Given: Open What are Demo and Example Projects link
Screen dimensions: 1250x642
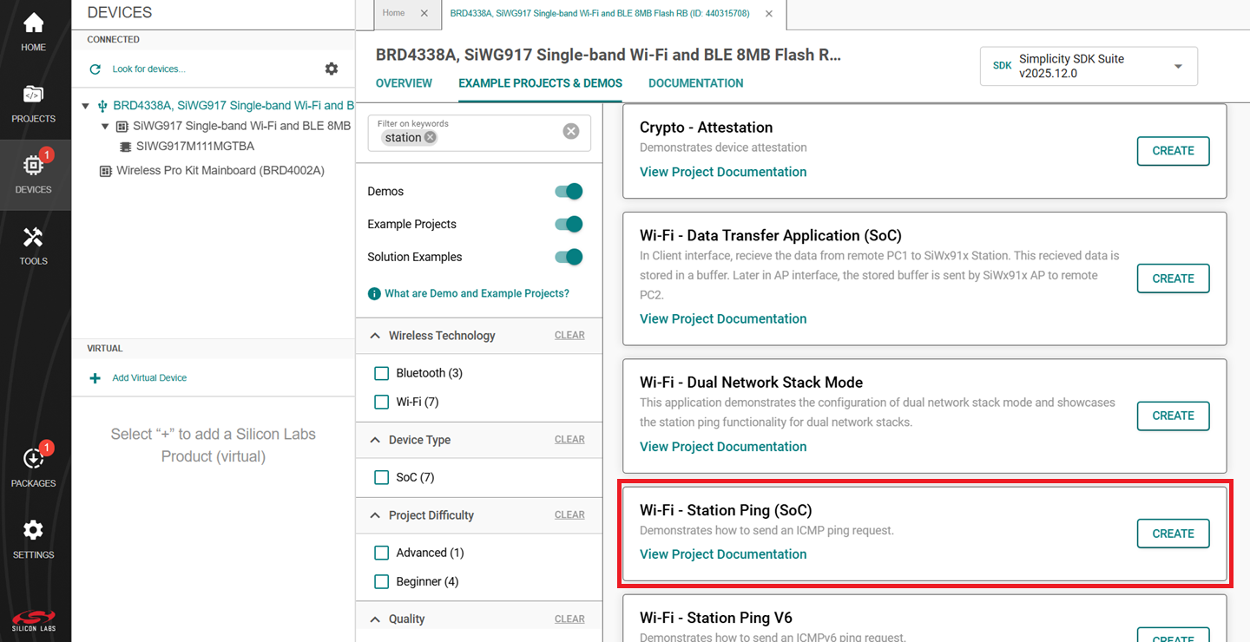Looking at the screenshot, I should pos(477,294).
